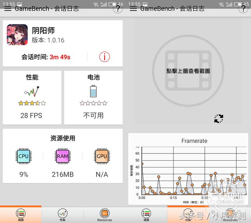Select the 不可用 battery status text

tap(93, 115)
